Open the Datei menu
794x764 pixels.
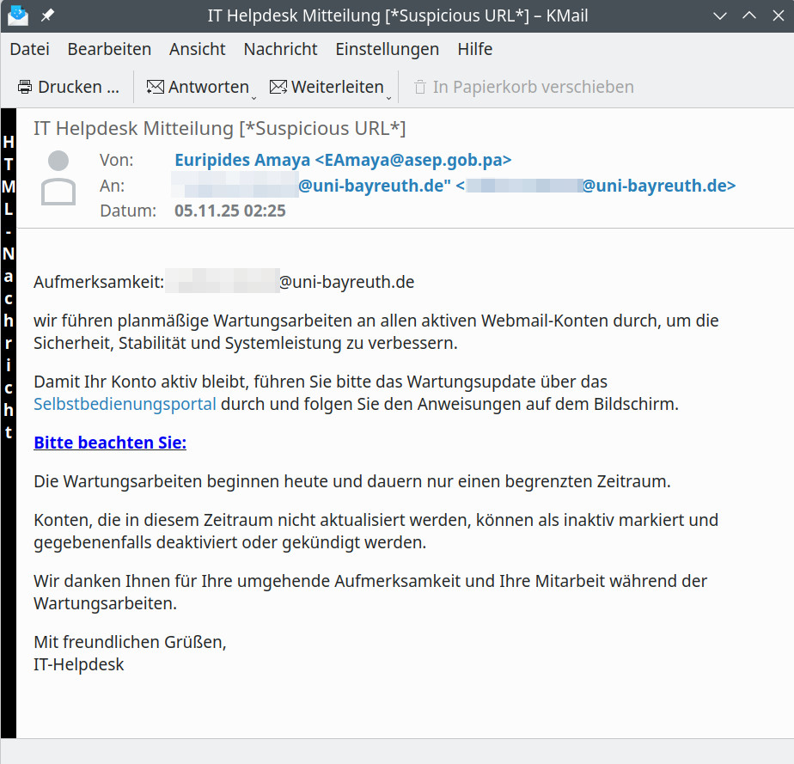29,49
